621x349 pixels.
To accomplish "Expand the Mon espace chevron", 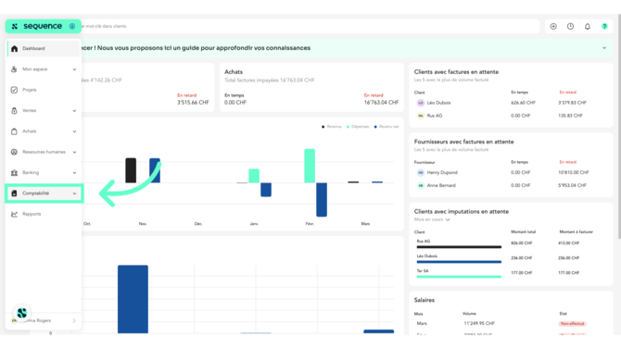I will 74,69.
